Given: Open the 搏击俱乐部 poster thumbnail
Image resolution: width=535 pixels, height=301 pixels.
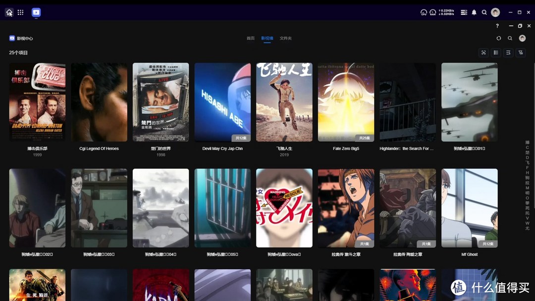Looking at the screenshot, I should pyautogui.click(x=37, y=102).
